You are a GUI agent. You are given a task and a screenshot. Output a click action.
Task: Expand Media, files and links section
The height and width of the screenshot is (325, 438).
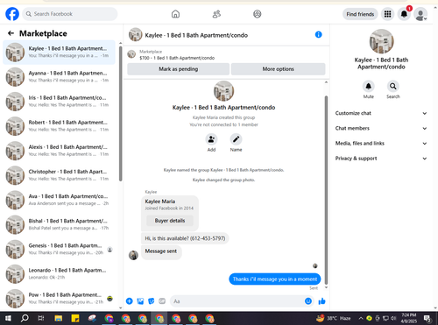tap(381, 144)
